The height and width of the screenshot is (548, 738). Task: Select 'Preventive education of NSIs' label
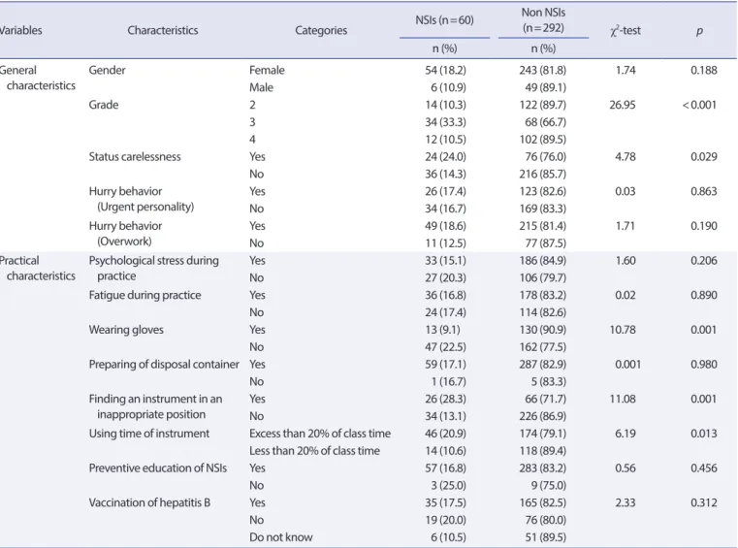pyautogui.click(x=158, y=468)
